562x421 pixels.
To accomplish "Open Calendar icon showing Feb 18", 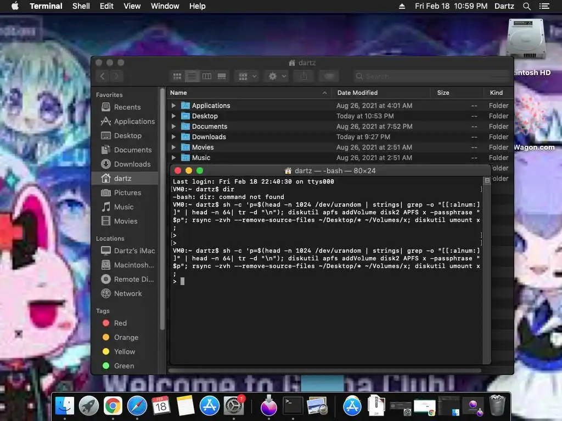I will click(x=161, y=406).
